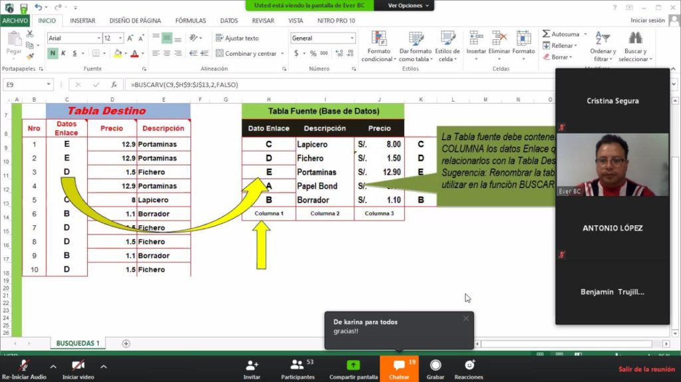Viewport: 681px width, 382px height.
Task: Increase indent in Alineación group
Action: 205,53
